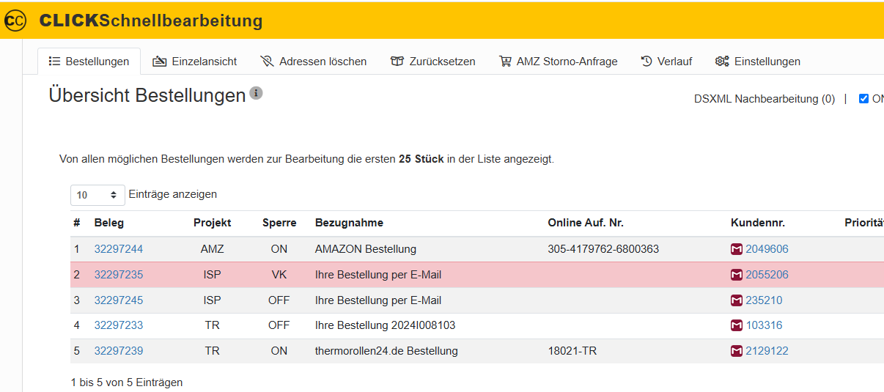The height and width of the screenshot is (392, 884).
Task: Go to the AMZ Storno-Anfrage tab
Action: point(558,62)
